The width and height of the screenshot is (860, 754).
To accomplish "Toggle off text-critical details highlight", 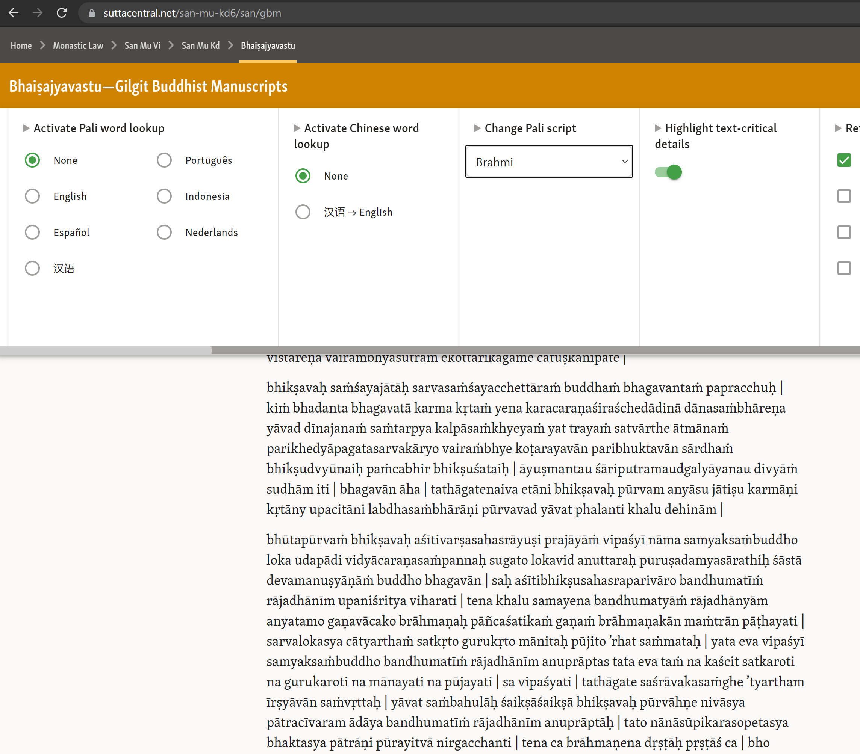I will tap(668, 172).
